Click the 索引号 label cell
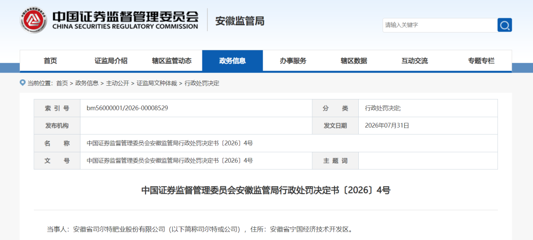Viewport: 533px width, 240px height. pos(57,108)
